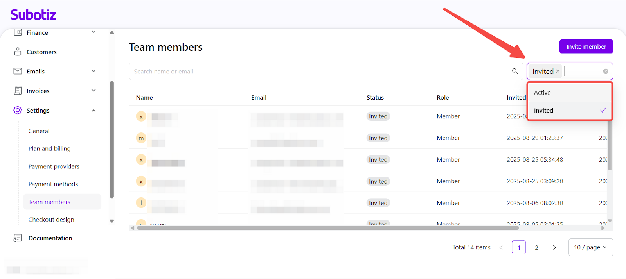Expand the Finance menu chevron
Screen dimensions: 626x279
[94, 32]
